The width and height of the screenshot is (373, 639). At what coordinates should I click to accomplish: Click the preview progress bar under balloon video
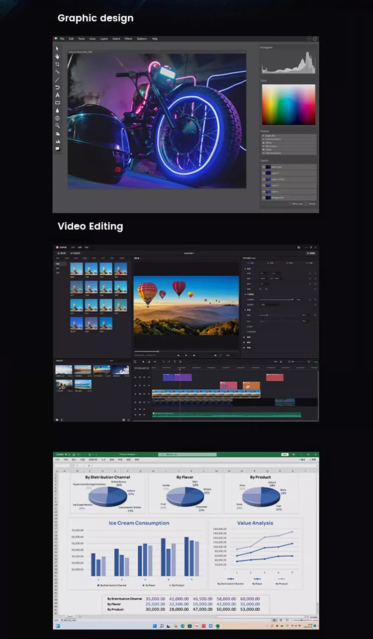pyautogui.click(x=186, y=351)
